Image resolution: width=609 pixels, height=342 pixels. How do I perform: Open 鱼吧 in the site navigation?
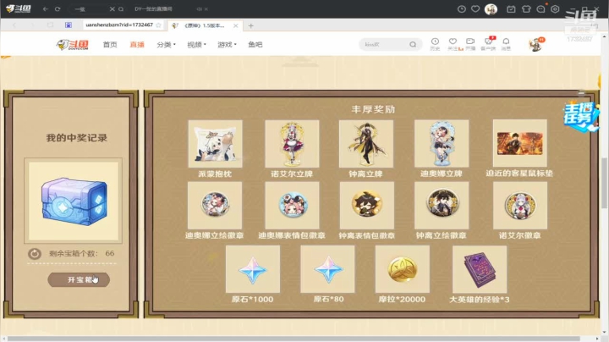tap(255, 45)
